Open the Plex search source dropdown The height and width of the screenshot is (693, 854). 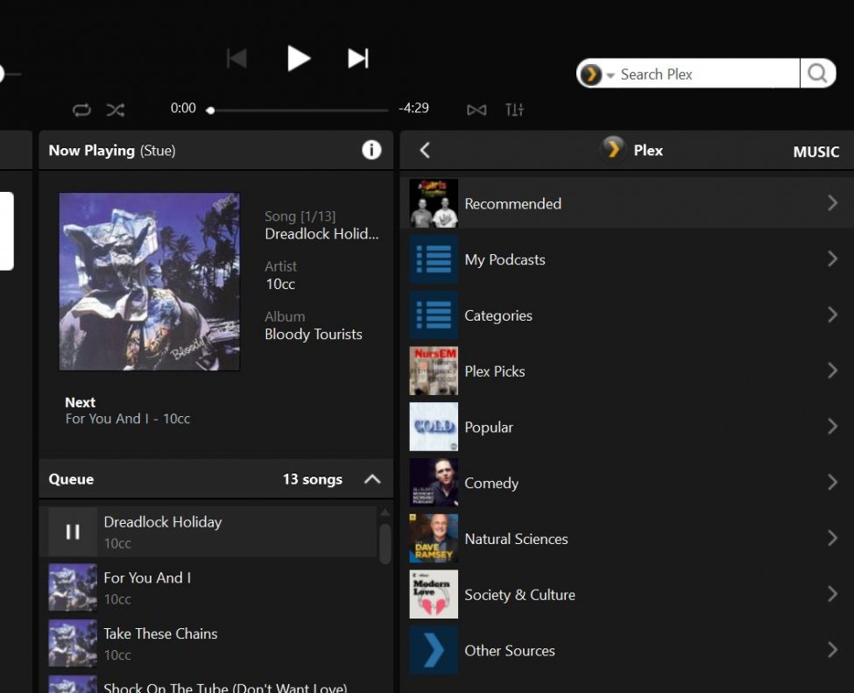pyautogui.click(x=597, y=74)
